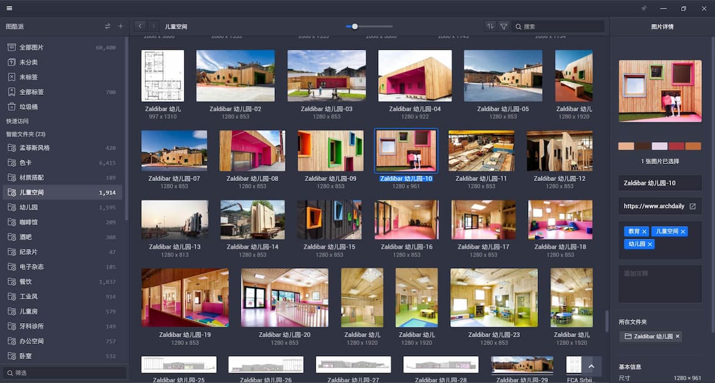
Task: Remove the 儿童空间 tag
Action: [683, 232]
